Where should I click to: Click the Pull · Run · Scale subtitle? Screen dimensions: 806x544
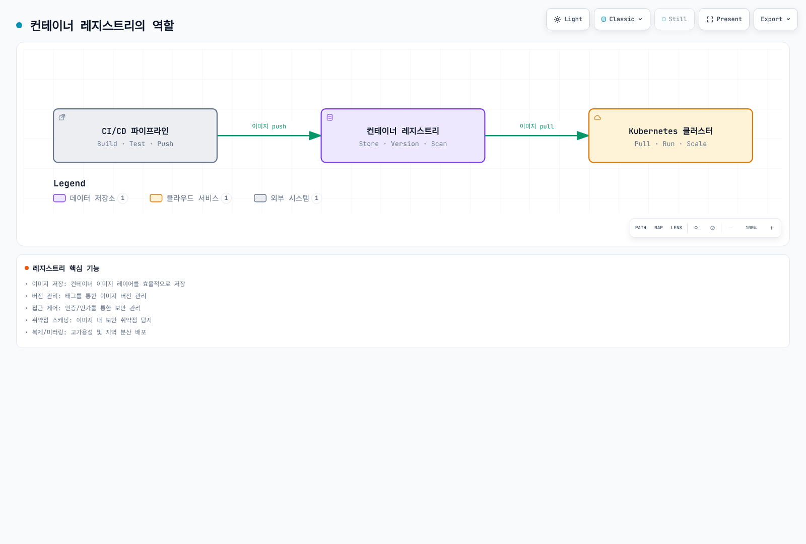click(670, 144)
